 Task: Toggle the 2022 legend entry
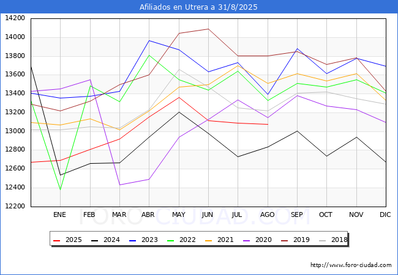click(x=188, y=240)
